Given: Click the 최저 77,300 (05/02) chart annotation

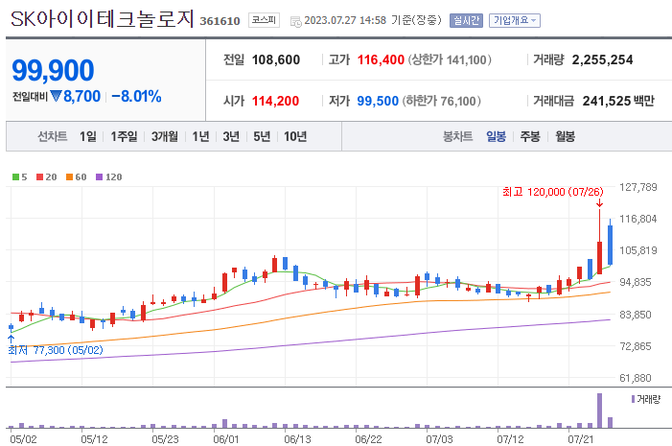Looking at the screenshot, I should pyautogui.click(x=56, y=350).
